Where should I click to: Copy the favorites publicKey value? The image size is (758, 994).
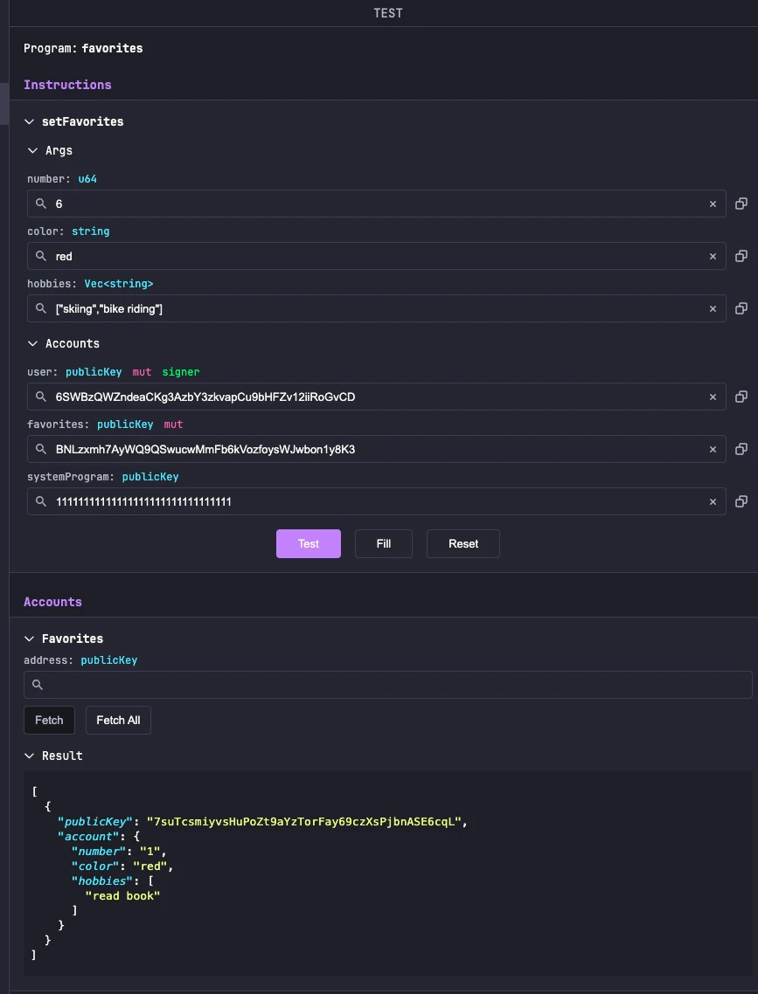741,449
